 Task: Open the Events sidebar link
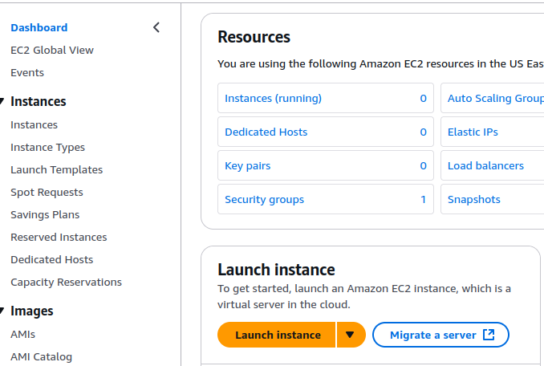[27, 72]
